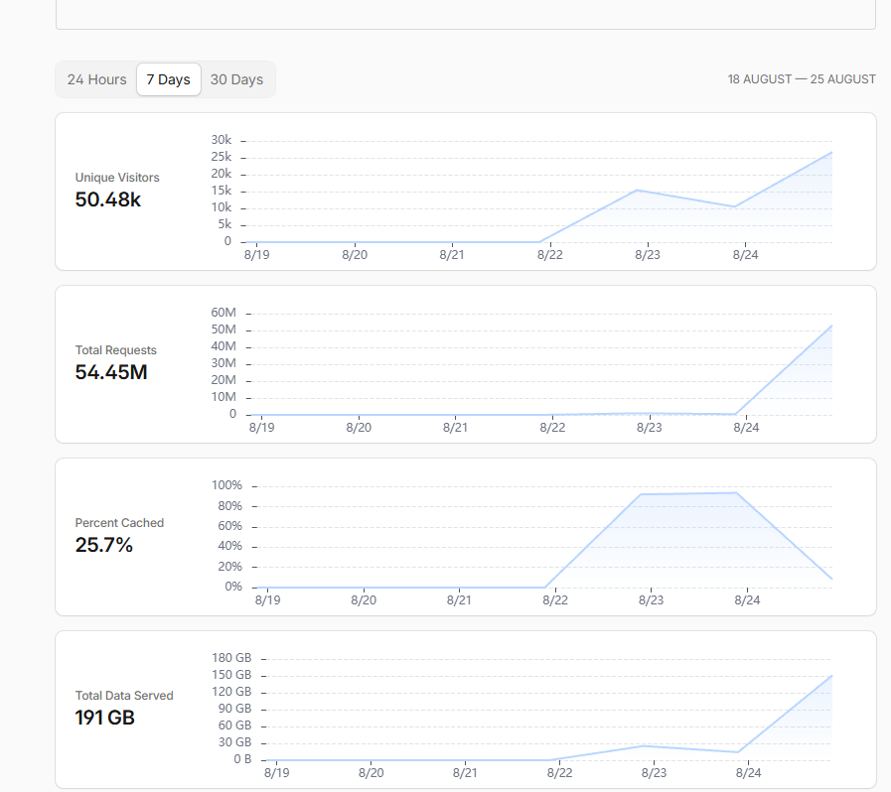
Task: Click the 8/21 tick in Total Requests chart
Action: [455, 428]
